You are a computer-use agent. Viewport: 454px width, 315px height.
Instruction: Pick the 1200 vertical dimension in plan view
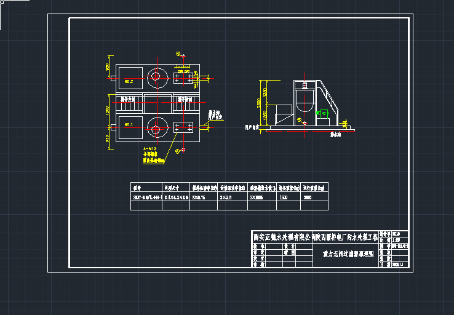tap(108, 110)
